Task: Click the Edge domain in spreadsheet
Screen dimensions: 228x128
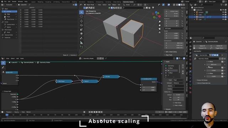Action: [9, 14]
